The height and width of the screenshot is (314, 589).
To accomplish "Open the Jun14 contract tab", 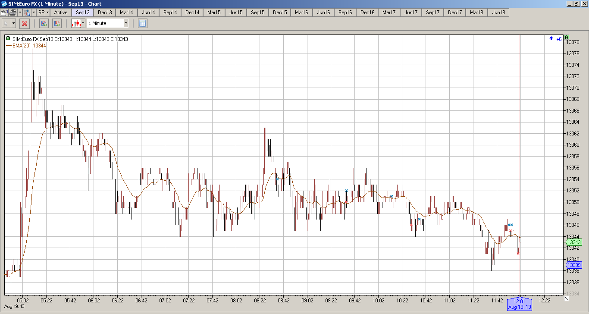I will pos(148,13).
